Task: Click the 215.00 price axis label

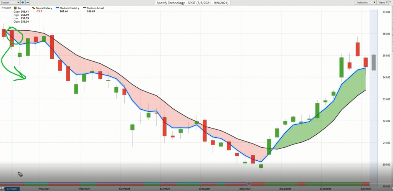Action: (x=386, y=143)
